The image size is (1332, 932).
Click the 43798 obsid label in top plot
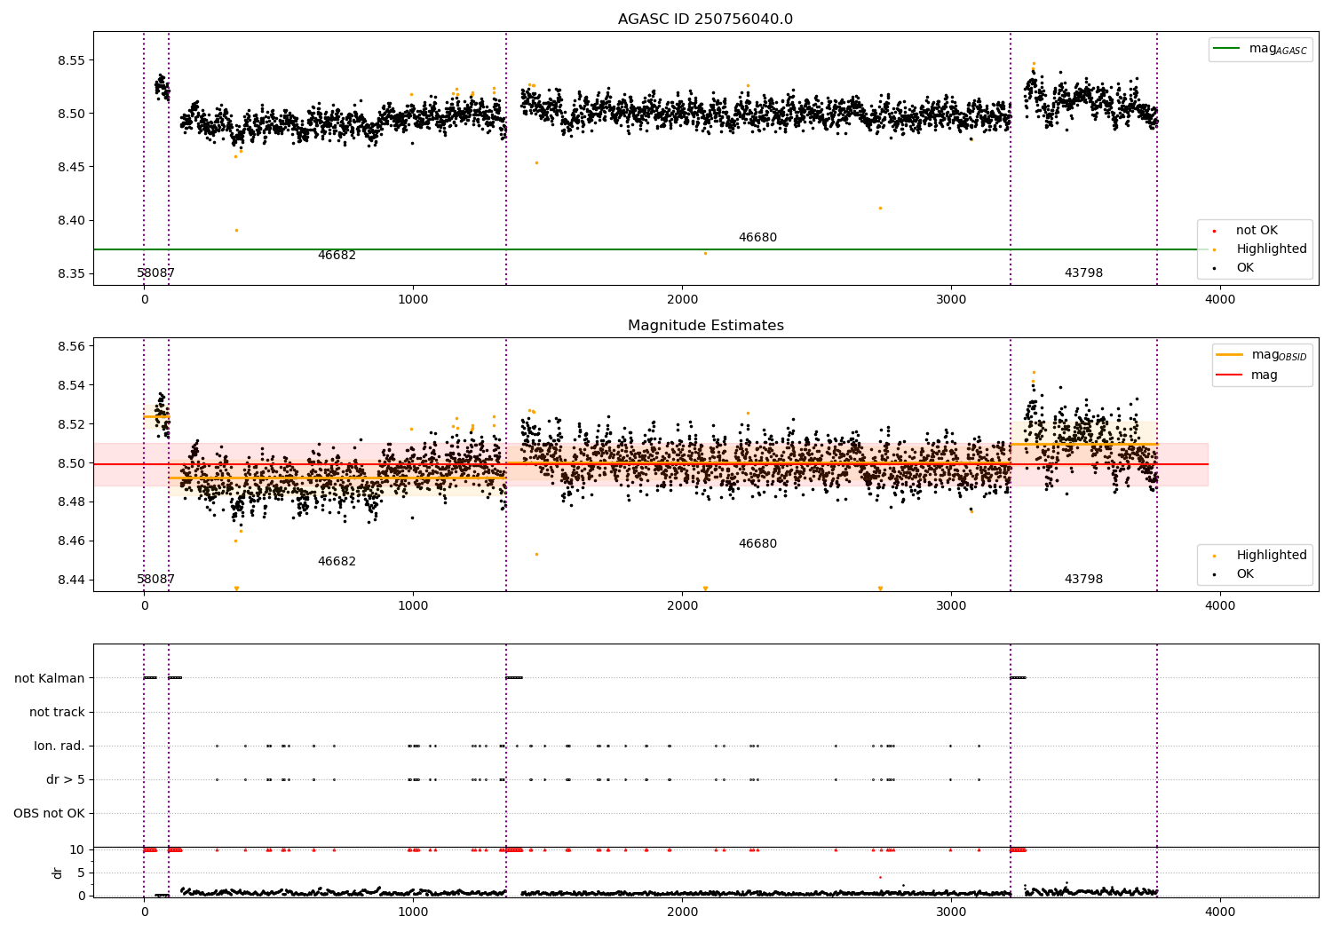point(1083,273)
